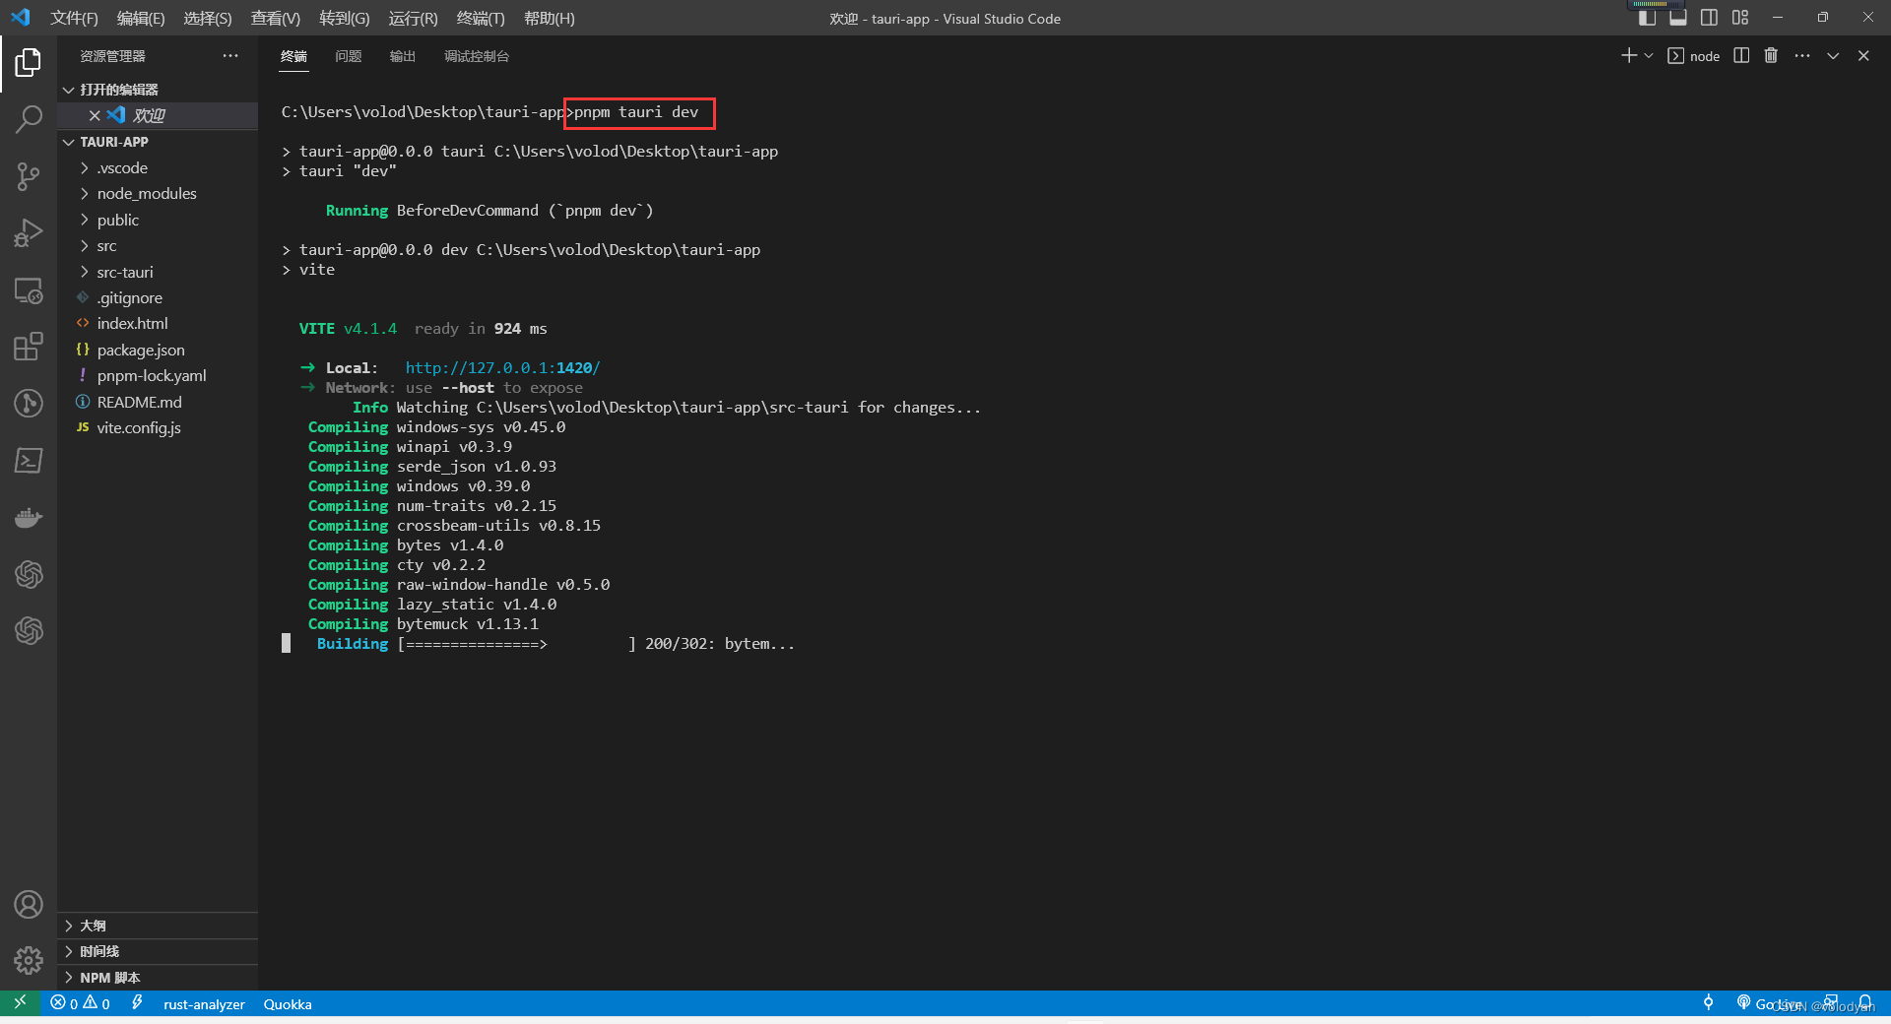The image size is (1891, 1024).
Task: Select the 终端 panel tab
Action: 293,56
